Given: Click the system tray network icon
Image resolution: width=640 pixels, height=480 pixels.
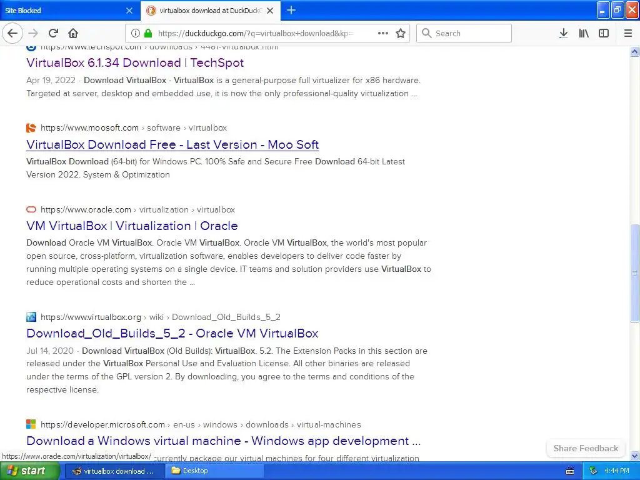Looking at the screenshot, I should tap(593, 471).
